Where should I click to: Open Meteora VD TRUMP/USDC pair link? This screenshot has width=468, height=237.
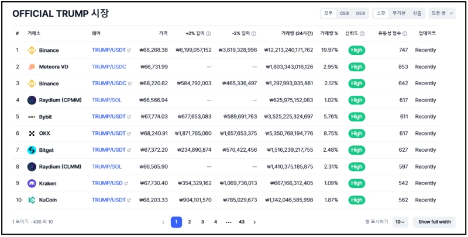point(109,67)
